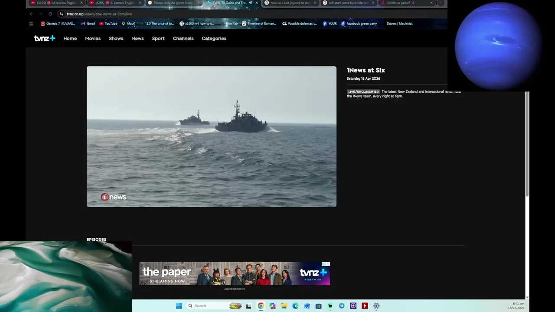555x312 pixels.
Task: Open Windows Settings gear on taskbar
Action: click(x=376, y=306)
